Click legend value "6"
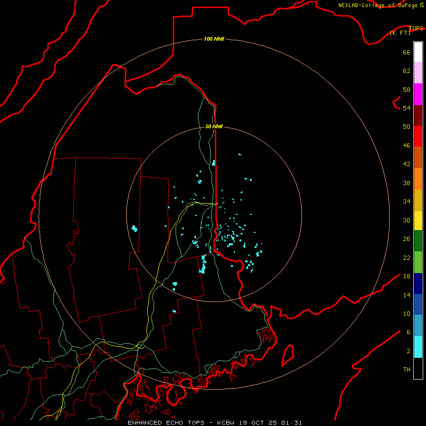The image size is (426, 426). [x=408, y=332]
